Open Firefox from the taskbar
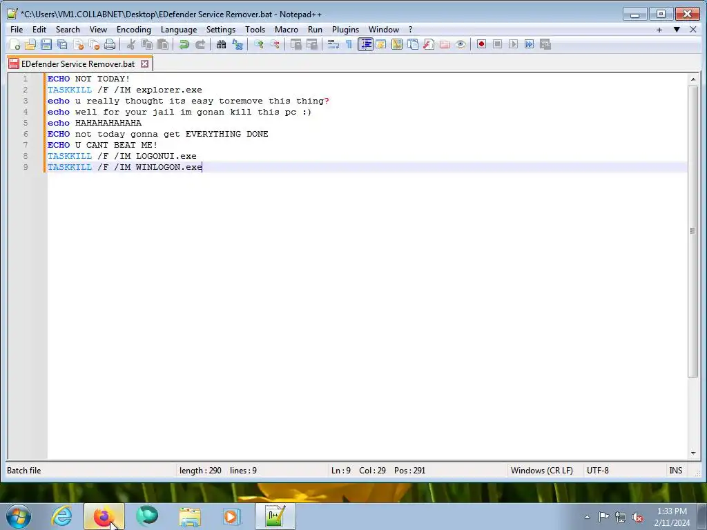 [104, 516]
